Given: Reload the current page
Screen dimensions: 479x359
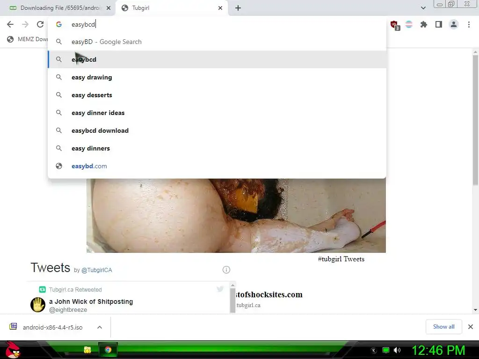Looking at the screenshot, I should [x=40, y=24].
